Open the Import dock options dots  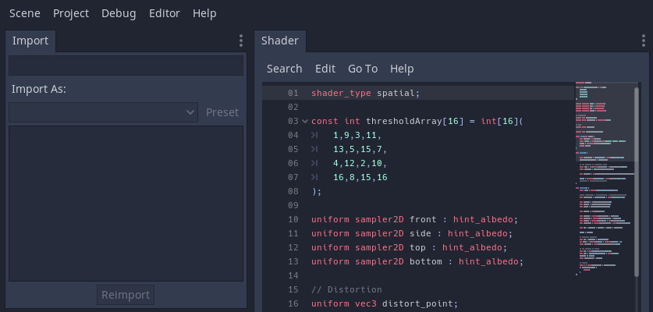coord(241,41)
